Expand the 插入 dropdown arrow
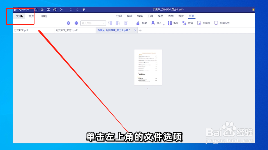 pyautogui.click(x=164, y=25)
